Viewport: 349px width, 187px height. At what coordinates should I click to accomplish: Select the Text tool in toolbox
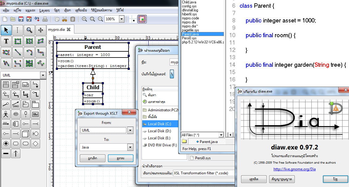tap(6, 41)
